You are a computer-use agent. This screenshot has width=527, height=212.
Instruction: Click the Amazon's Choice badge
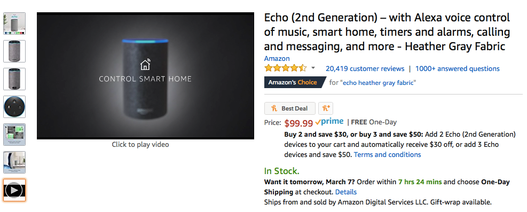(x=295, y=82)
